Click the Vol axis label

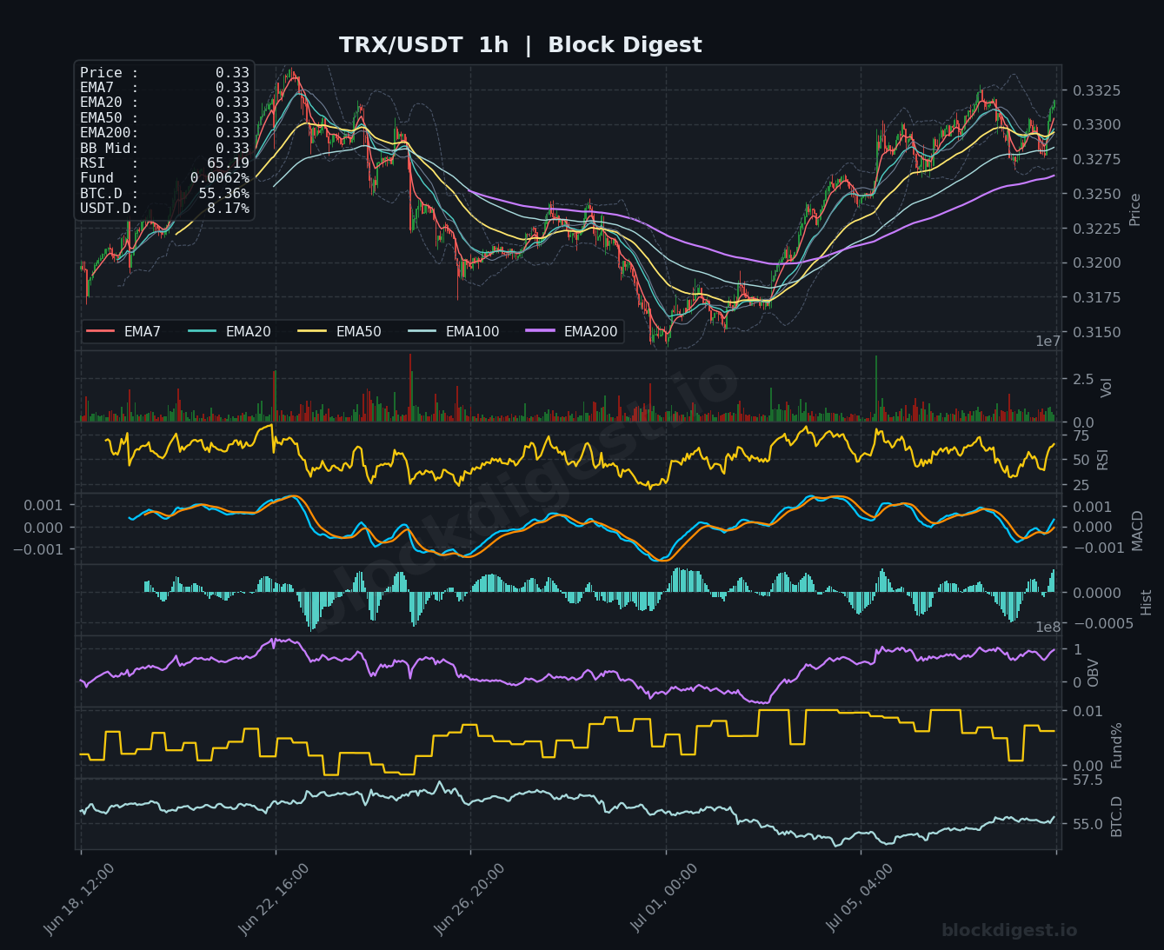click(x=1107, y=388)
